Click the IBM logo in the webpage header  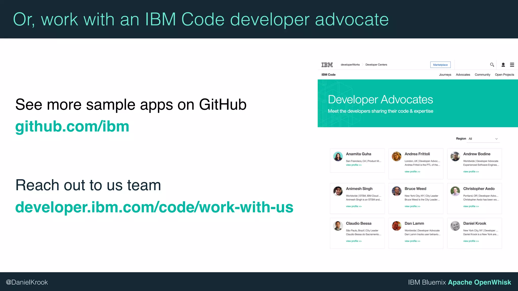tap(327, 65)
